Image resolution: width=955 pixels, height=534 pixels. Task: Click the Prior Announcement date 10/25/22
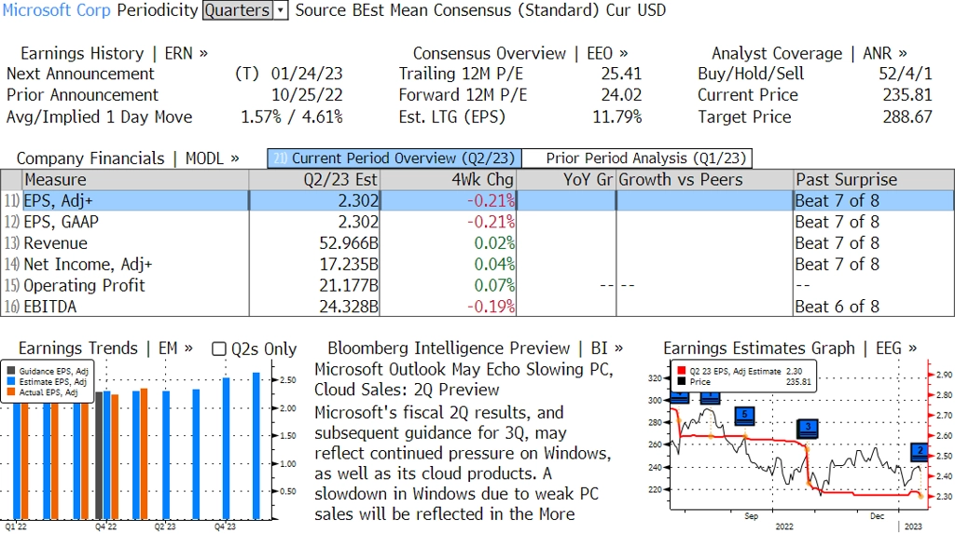coord(307,96)
